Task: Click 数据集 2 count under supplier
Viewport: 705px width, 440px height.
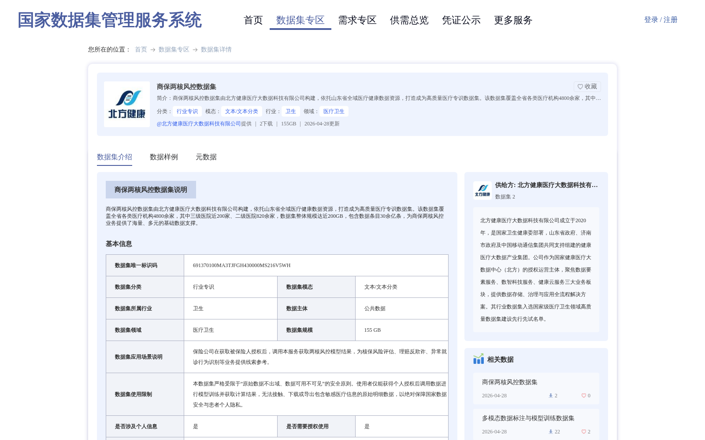Action: click(505, 197)
